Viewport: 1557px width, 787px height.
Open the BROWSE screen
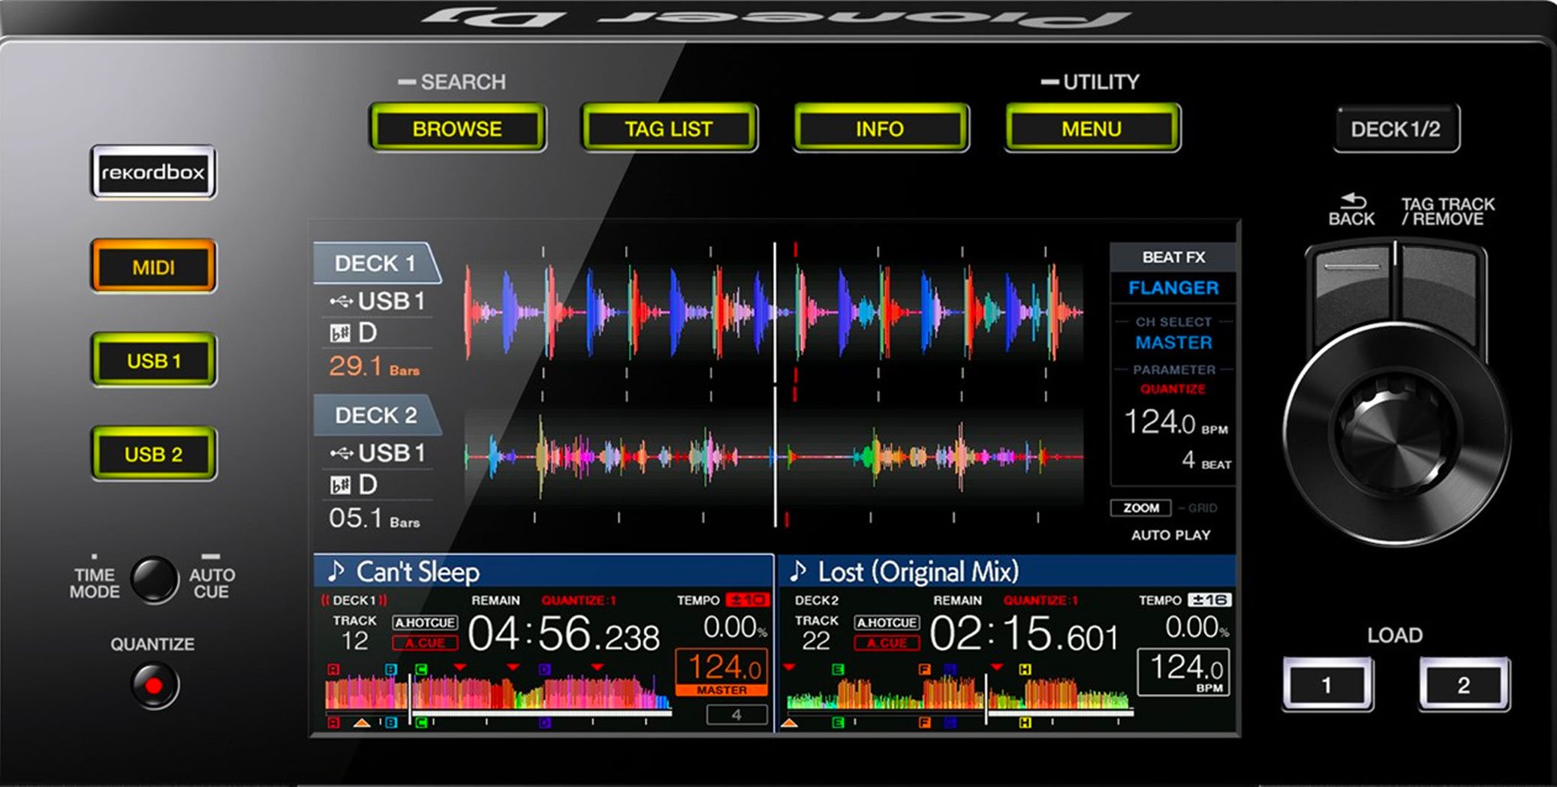pyautogui.click(x=457, y=128)
